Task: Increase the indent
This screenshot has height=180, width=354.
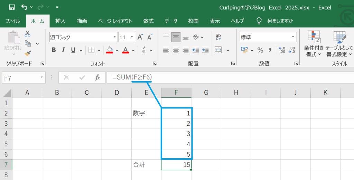Action: point(205,50)
